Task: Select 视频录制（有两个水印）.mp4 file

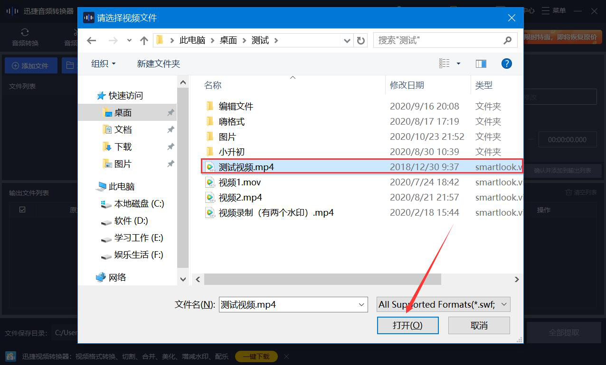Action: click(276, 212)
